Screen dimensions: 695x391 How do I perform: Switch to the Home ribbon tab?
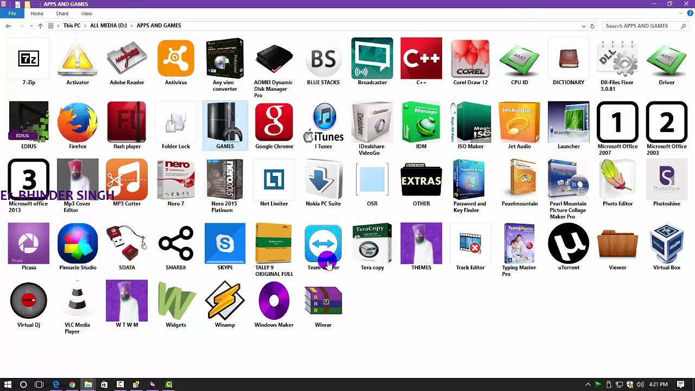click(x=37, y=13)
